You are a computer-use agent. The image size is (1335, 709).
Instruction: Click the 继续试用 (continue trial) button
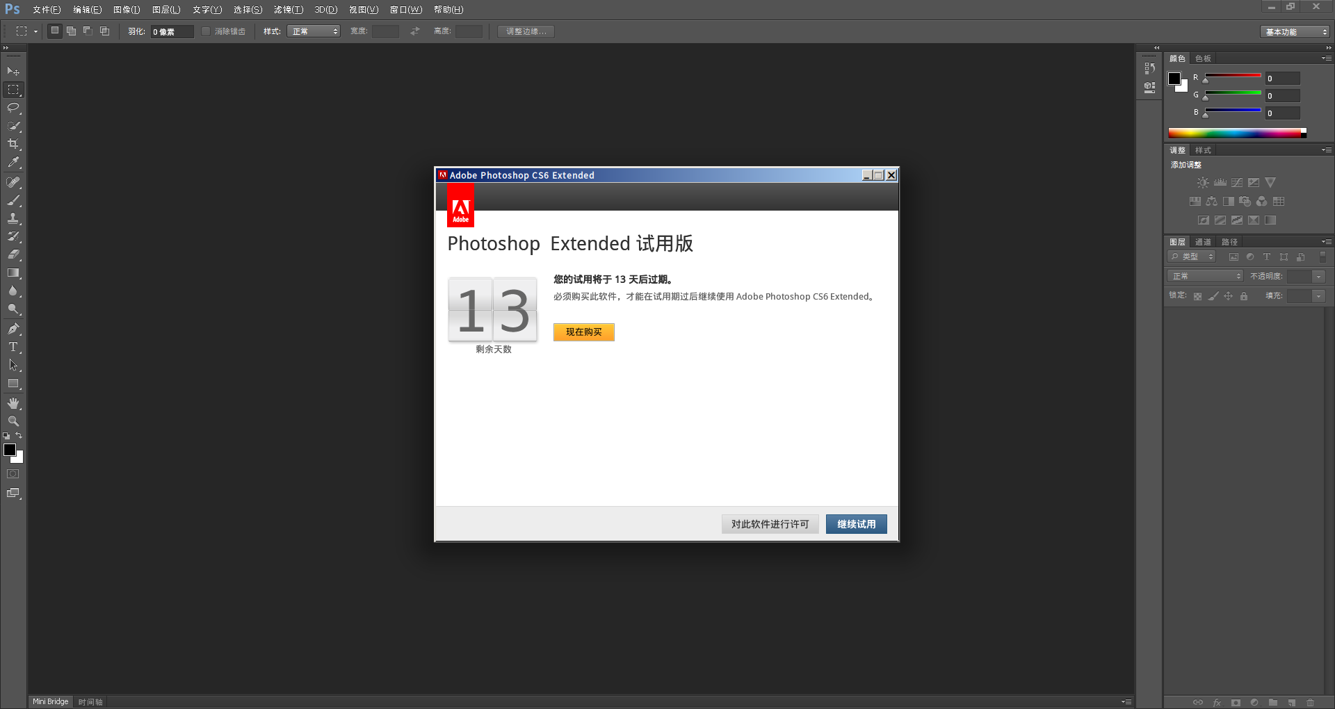click(857, 524)
